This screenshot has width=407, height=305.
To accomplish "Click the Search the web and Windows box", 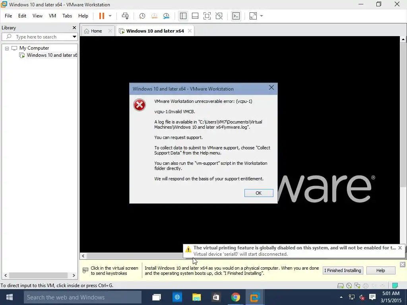I will point(83,297).
